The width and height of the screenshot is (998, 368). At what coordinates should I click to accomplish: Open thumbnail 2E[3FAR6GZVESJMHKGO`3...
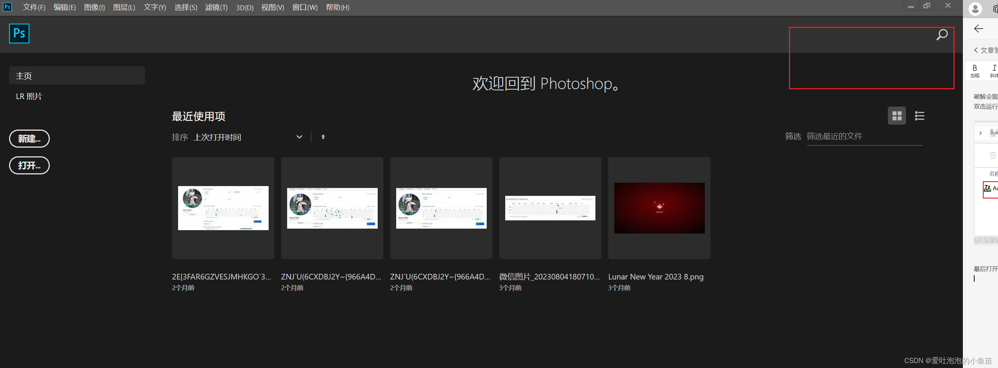223,208
